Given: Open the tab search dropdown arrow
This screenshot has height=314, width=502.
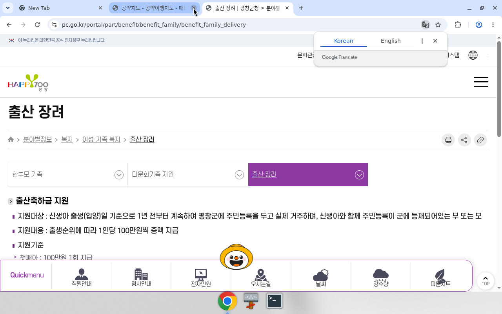Looking at the screenshot, I should tap(8, 8).
